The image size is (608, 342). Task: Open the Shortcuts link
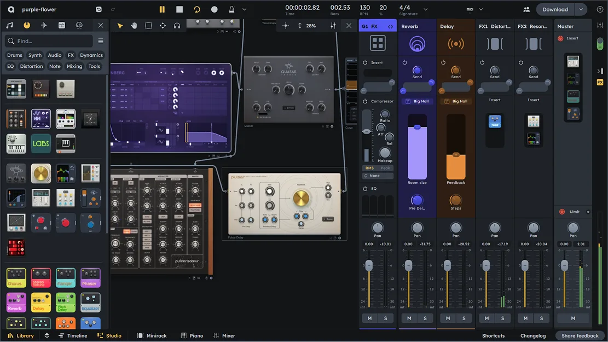click(x=493, y=335)
